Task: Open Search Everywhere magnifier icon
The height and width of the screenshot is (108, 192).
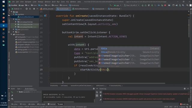Action: coord(187,5)
